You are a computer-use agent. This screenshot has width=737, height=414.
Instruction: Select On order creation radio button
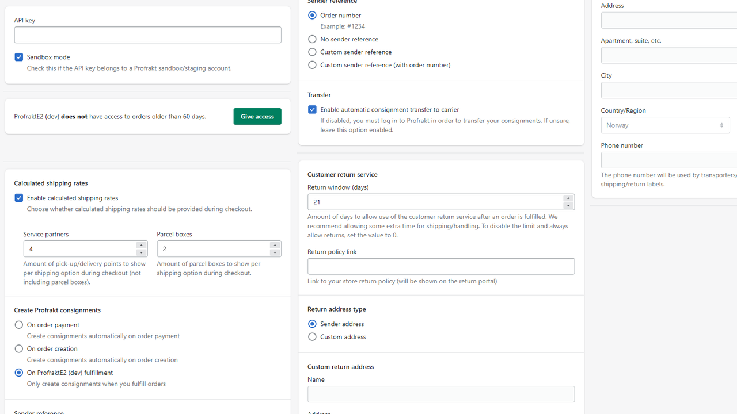(x=19, y=348)
